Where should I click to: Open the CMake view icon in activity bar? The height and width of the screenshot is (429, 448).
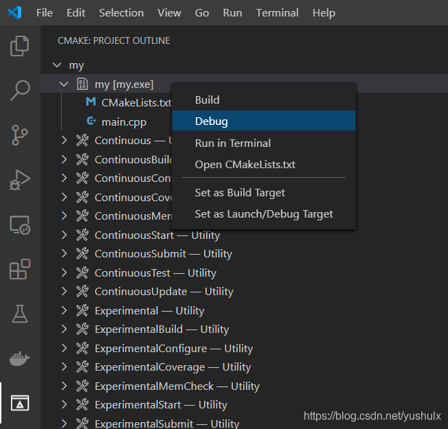point(20,403)
